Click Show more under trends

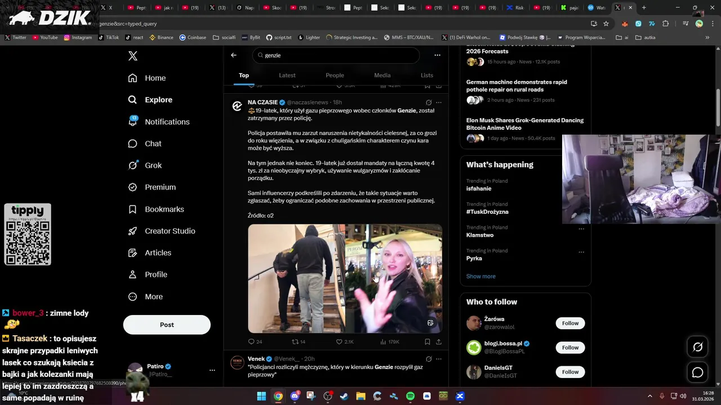[481, 276]
